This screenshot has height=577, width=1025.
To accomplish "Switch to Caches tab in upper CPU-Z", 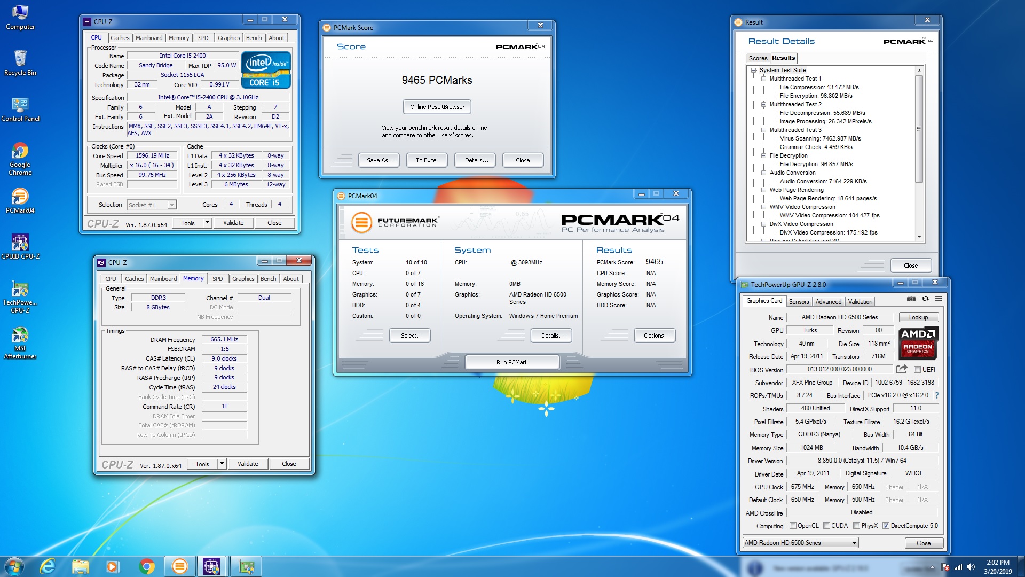I will tap(120, 38).
